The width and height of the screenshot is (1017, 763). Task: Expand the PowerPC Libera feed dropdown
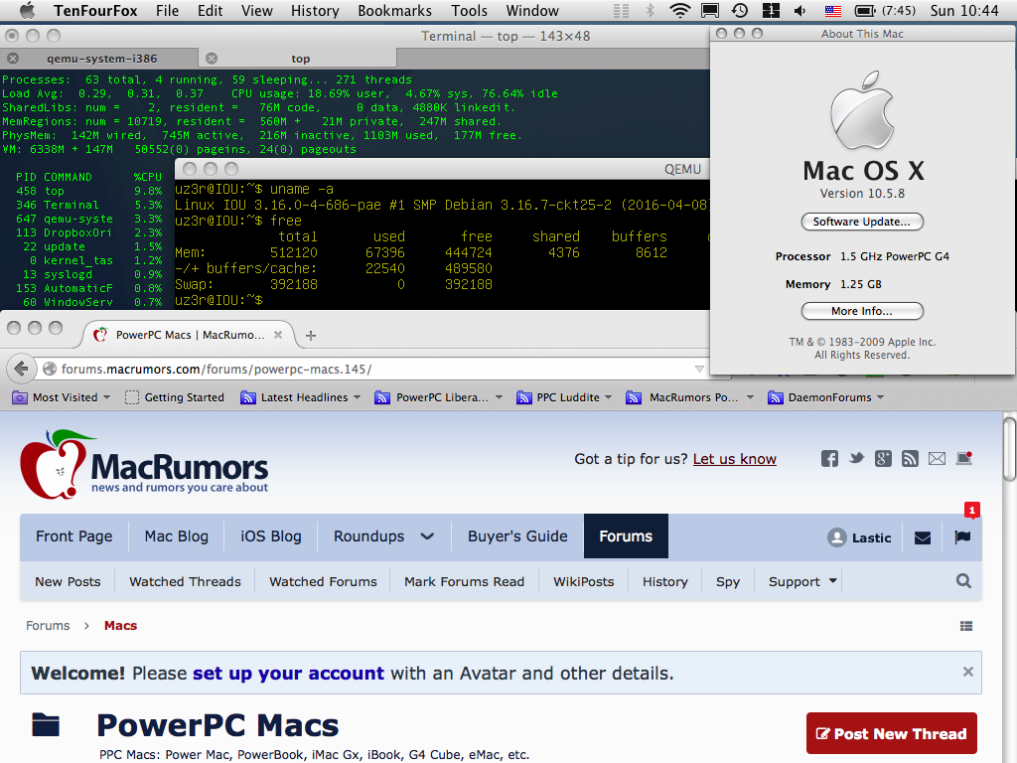pos(499,397)
